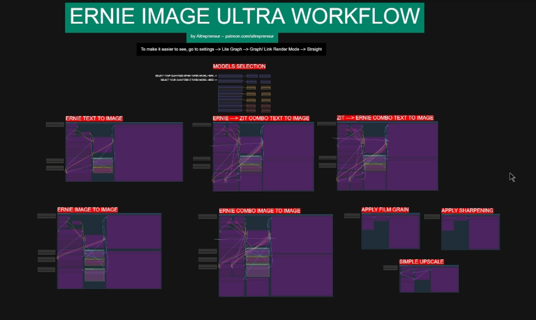Select the lower preview node in ERNIE IMAGE TO IMAGE
Viewport: 536px width, 320px height.
tap(134, 270)
